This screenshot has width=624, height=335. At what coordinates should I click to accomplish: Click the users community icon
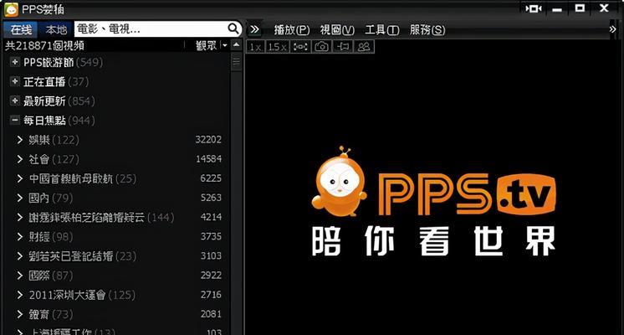coord(364,47)
